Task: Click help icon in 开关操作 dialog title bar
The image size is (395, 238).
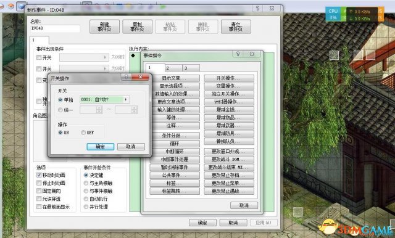Action: point(127,77)
